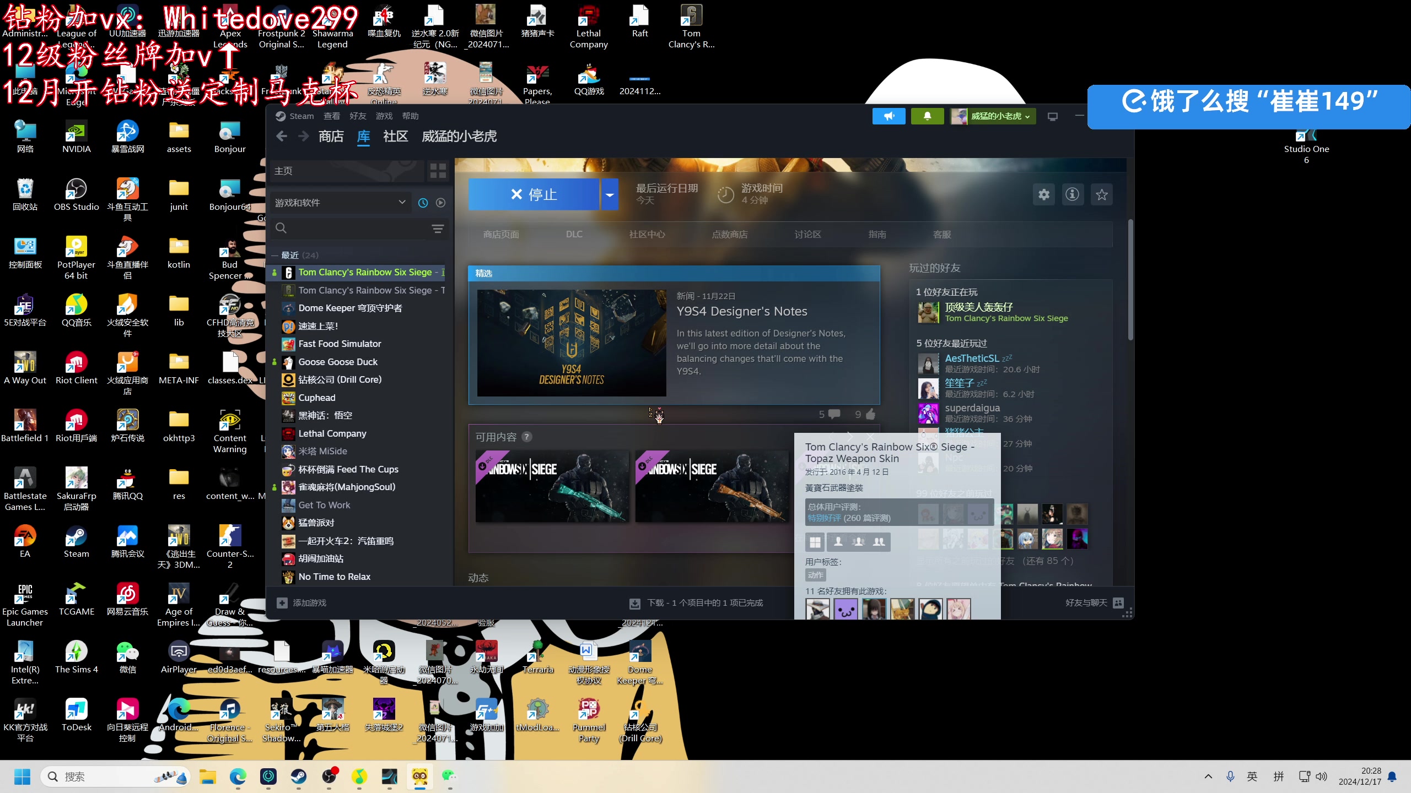1411x793 pixels.
Task: Open game settings gear icon
Action: 1044,194
